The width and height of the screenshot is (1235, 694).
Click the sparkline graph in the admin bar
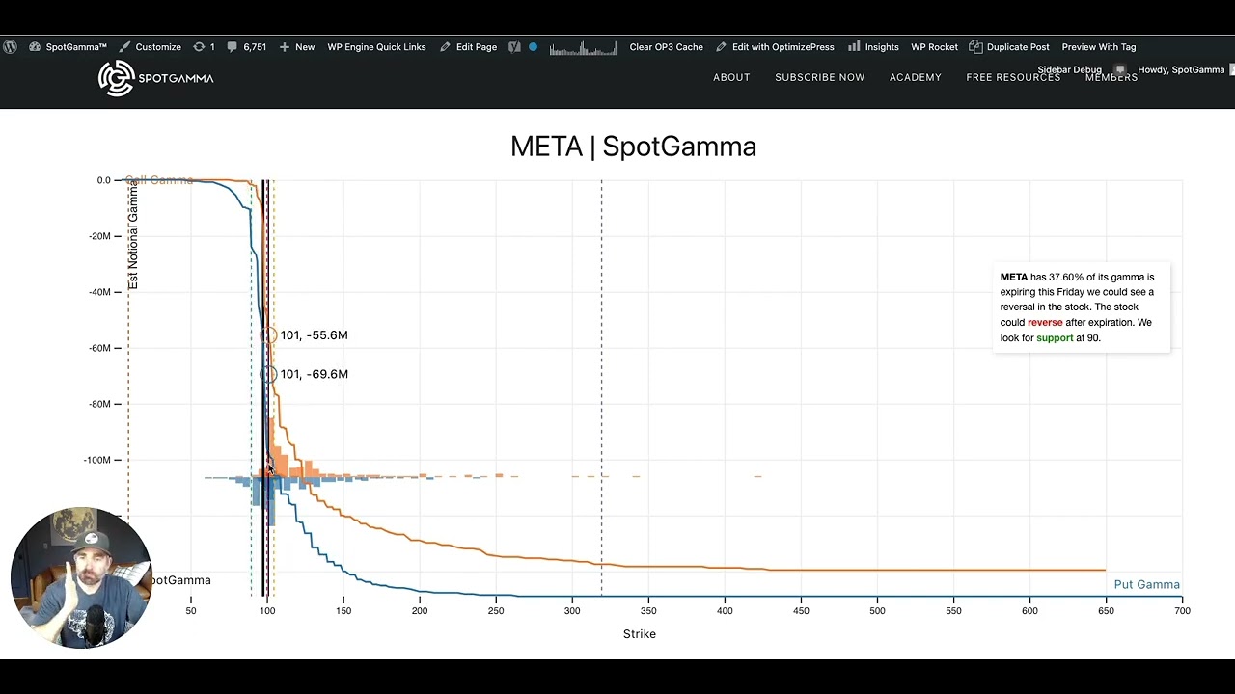pos(583,46)
